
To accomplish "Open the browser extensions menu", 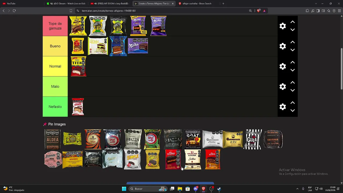I will tap(307, 11).
